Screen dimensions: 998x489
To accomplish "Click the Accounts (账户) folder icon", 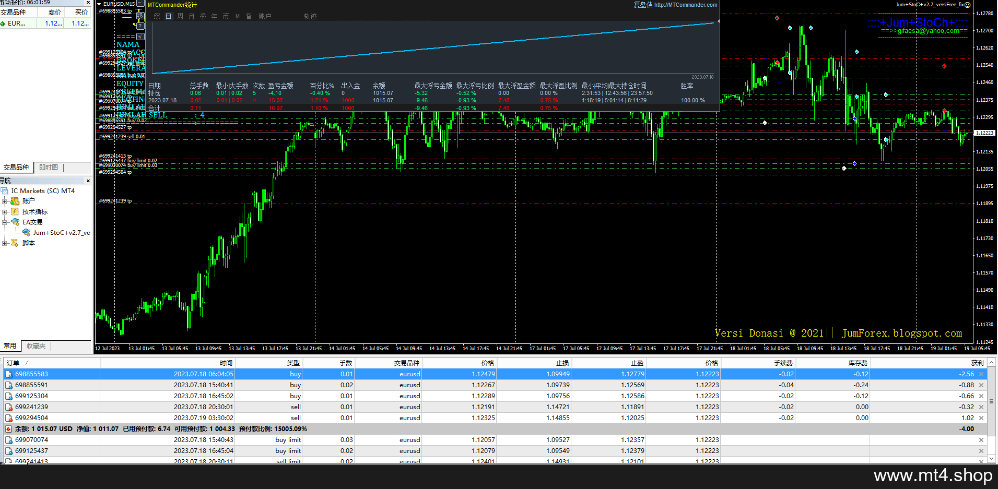I will [x=15, y=201].
